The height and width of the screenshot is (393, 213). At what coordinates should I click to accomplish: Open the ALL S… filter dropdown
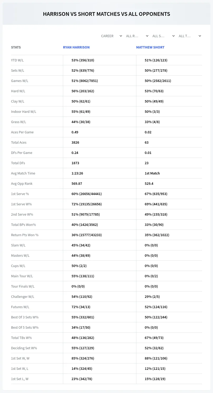point(164,36)
